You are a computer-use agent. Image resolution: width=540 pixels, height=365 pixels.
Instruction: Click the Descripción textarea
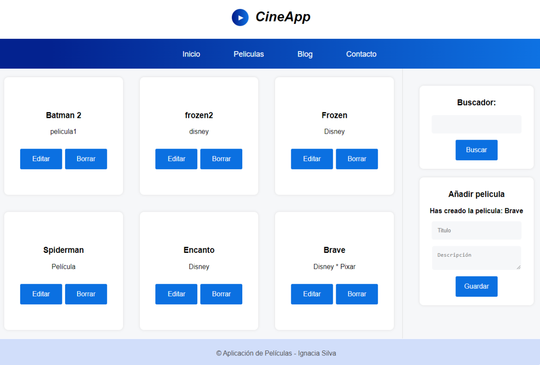click(x=476, y=258)
